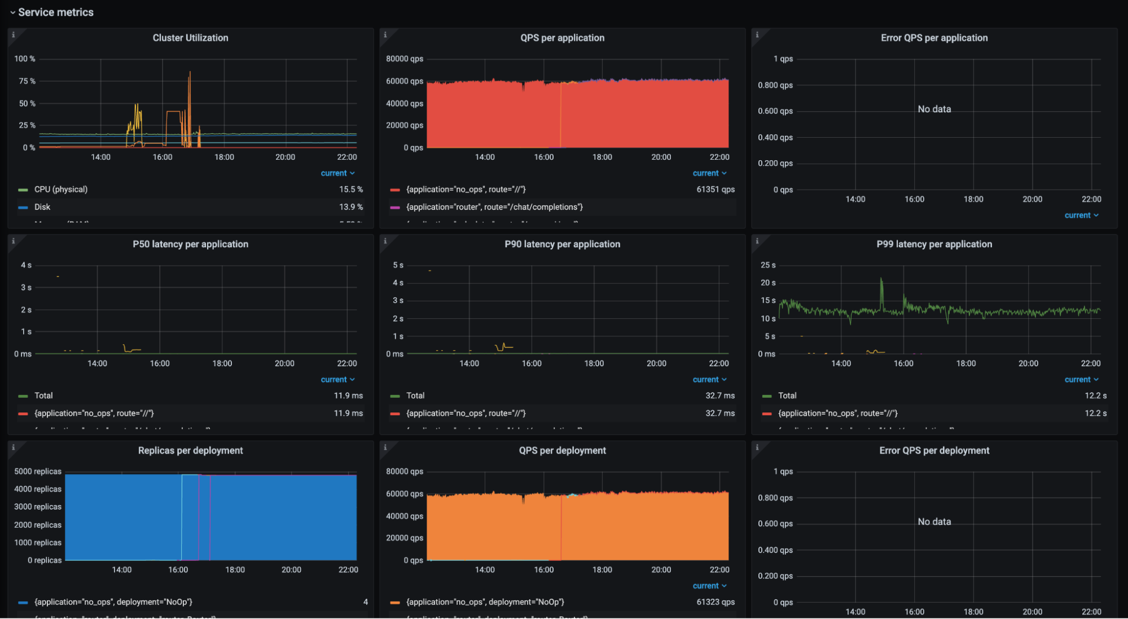The height and width of the screenshot is (619, 1128).
Task: Toggle Total series in P99 latency legend
Action: 787,396
